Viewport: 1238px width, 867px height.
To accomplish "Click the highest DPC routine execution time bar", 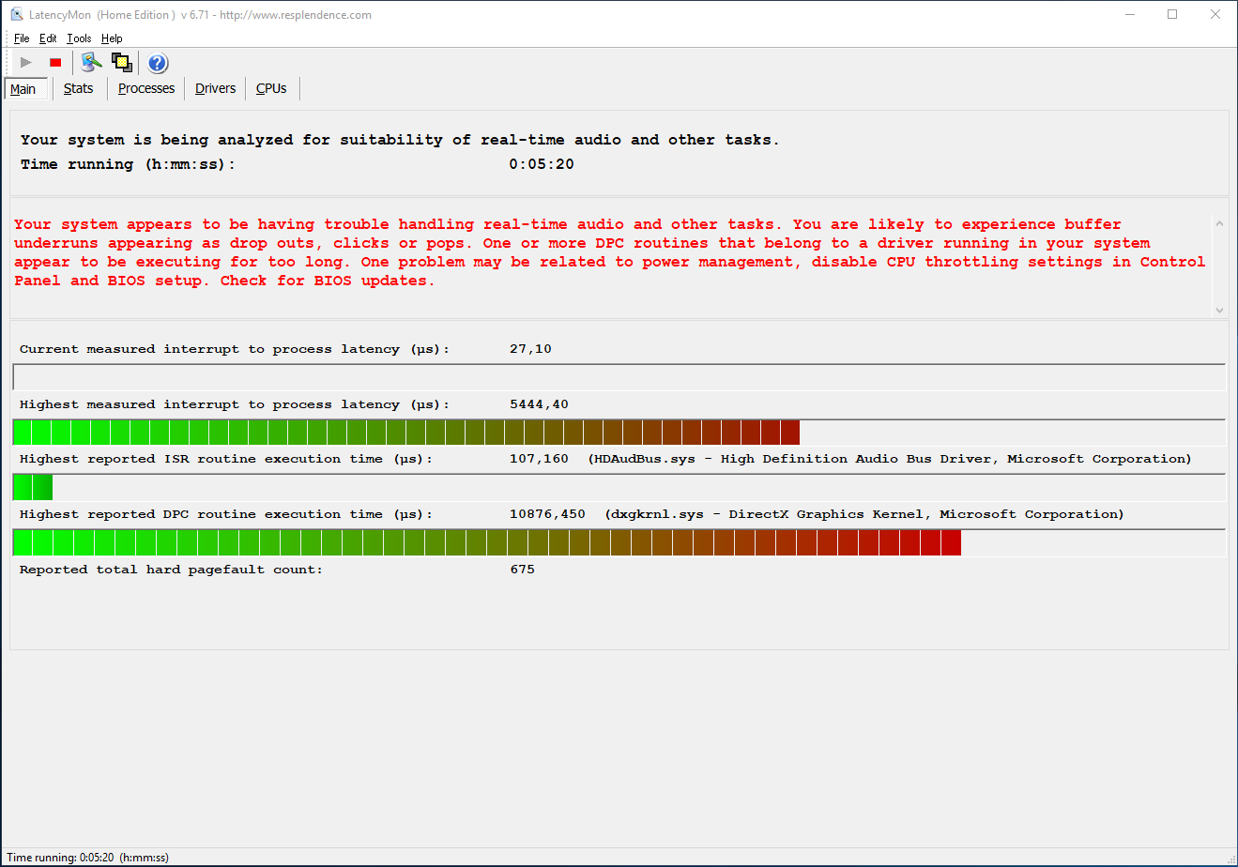I will tap(619, 542).
